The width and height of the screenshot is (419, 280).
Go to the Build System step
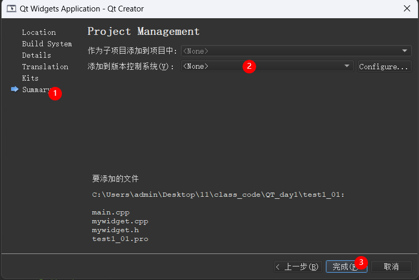tap(47, 44)
